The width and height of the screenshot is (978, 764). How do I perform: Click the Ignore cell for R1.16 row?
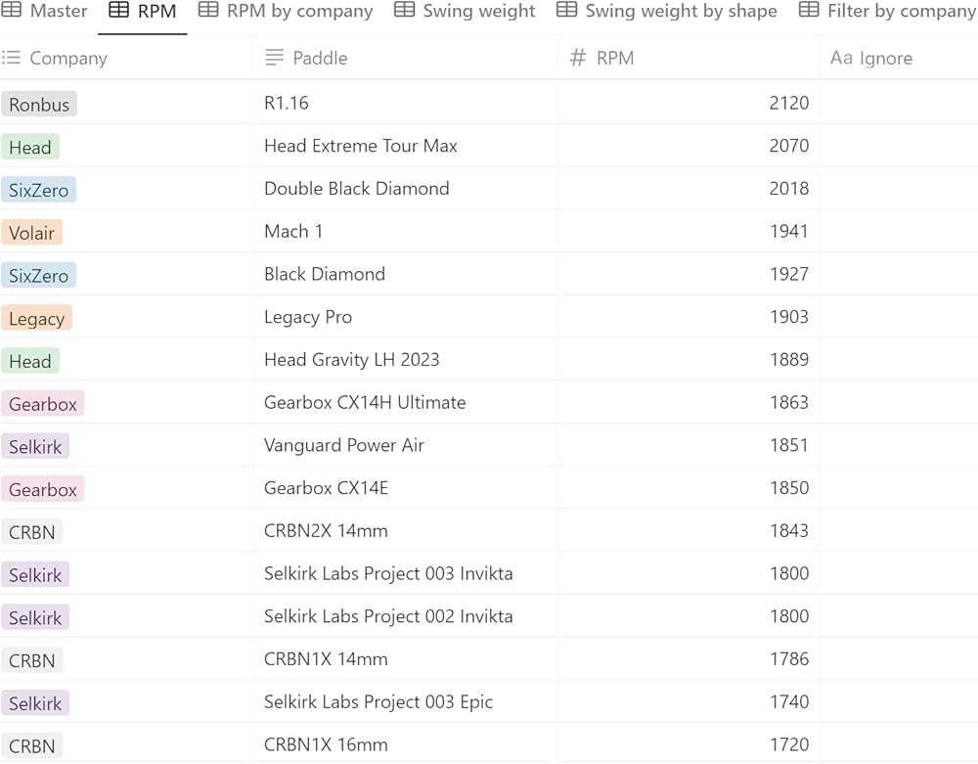898,103
